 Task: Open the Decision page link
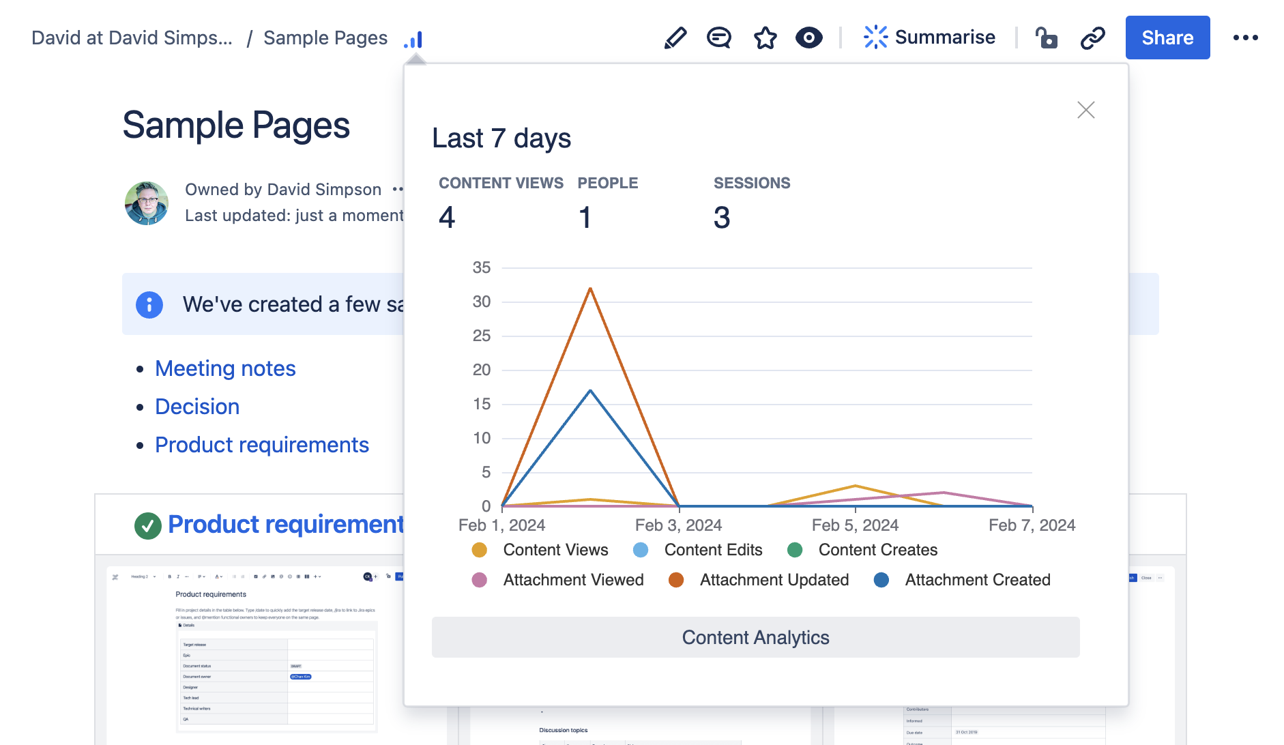coord(197,407)
